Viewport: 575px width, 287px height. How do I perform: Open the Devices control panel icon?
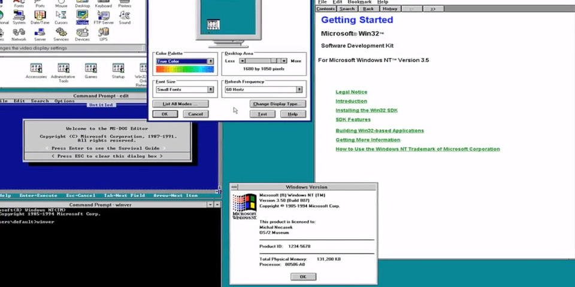click(x=82, y=35)
